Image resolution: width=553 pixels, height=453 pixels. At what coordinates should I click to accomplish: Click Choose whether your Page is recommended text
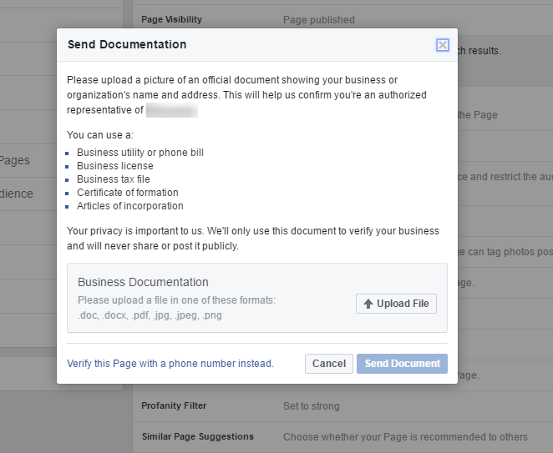406,437
